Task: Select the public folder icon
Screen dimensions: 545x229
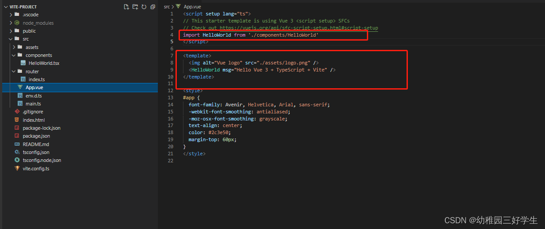Action: (17, 31)
